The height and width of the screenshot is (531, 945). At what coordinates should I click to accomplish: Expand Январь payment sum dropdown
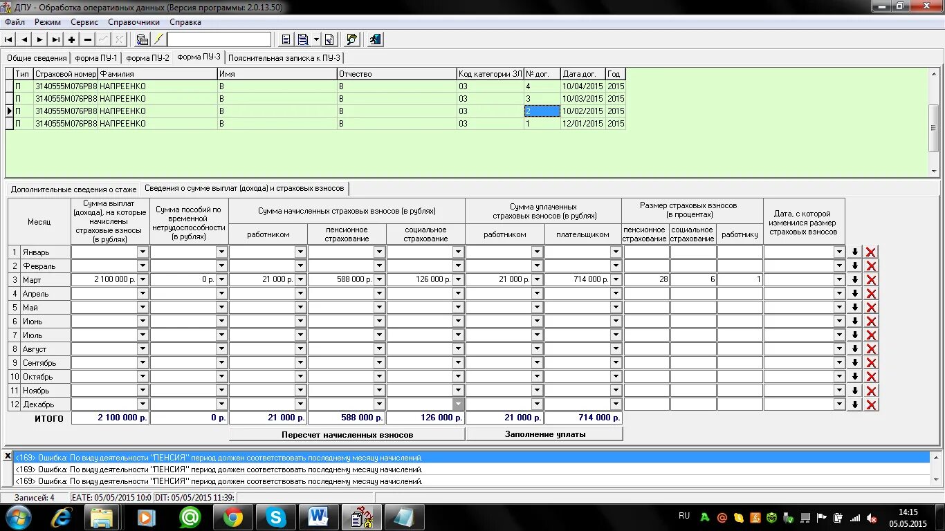[x=143, y=252]
